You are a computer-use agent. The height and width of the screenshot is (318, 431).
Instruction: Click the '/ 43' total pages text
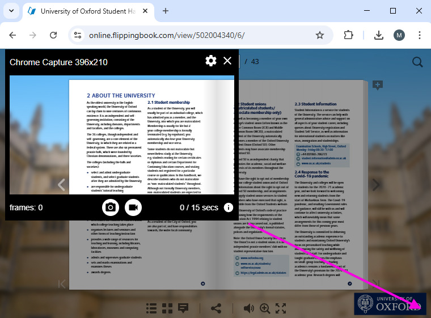point(252,62)
